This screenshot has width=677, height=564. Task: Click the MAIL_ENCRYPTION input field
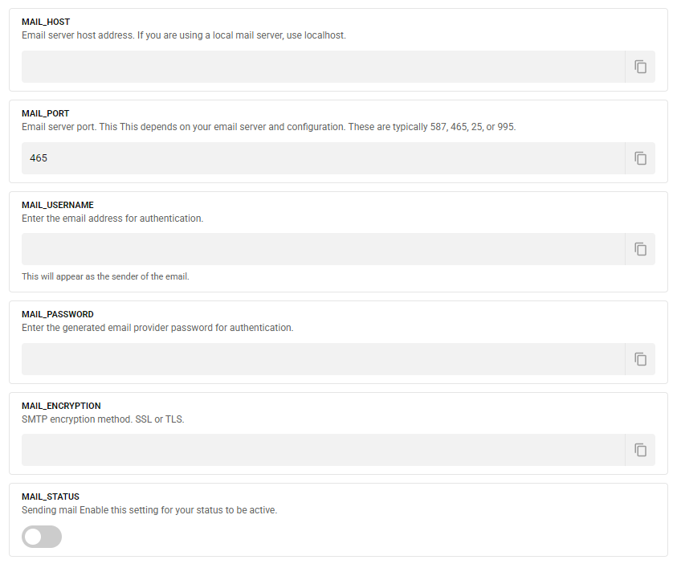[x=323, y=450]
